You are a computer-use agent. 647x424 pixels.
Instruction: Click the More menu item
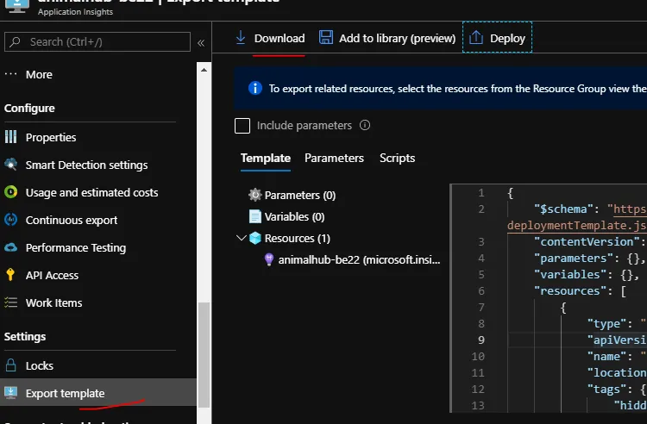[39, 75]
